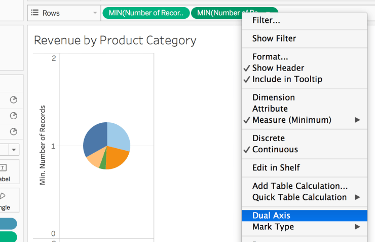Toggle the Show Header option
Image resolution: width=375 pixels, height=242 pixels.
278,68
